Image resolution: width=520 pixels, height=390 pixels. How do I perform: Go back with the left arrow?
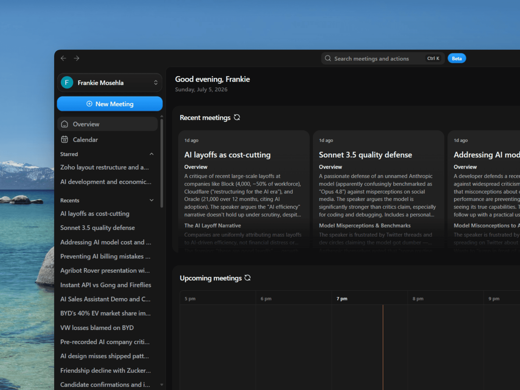click(63, 58)
